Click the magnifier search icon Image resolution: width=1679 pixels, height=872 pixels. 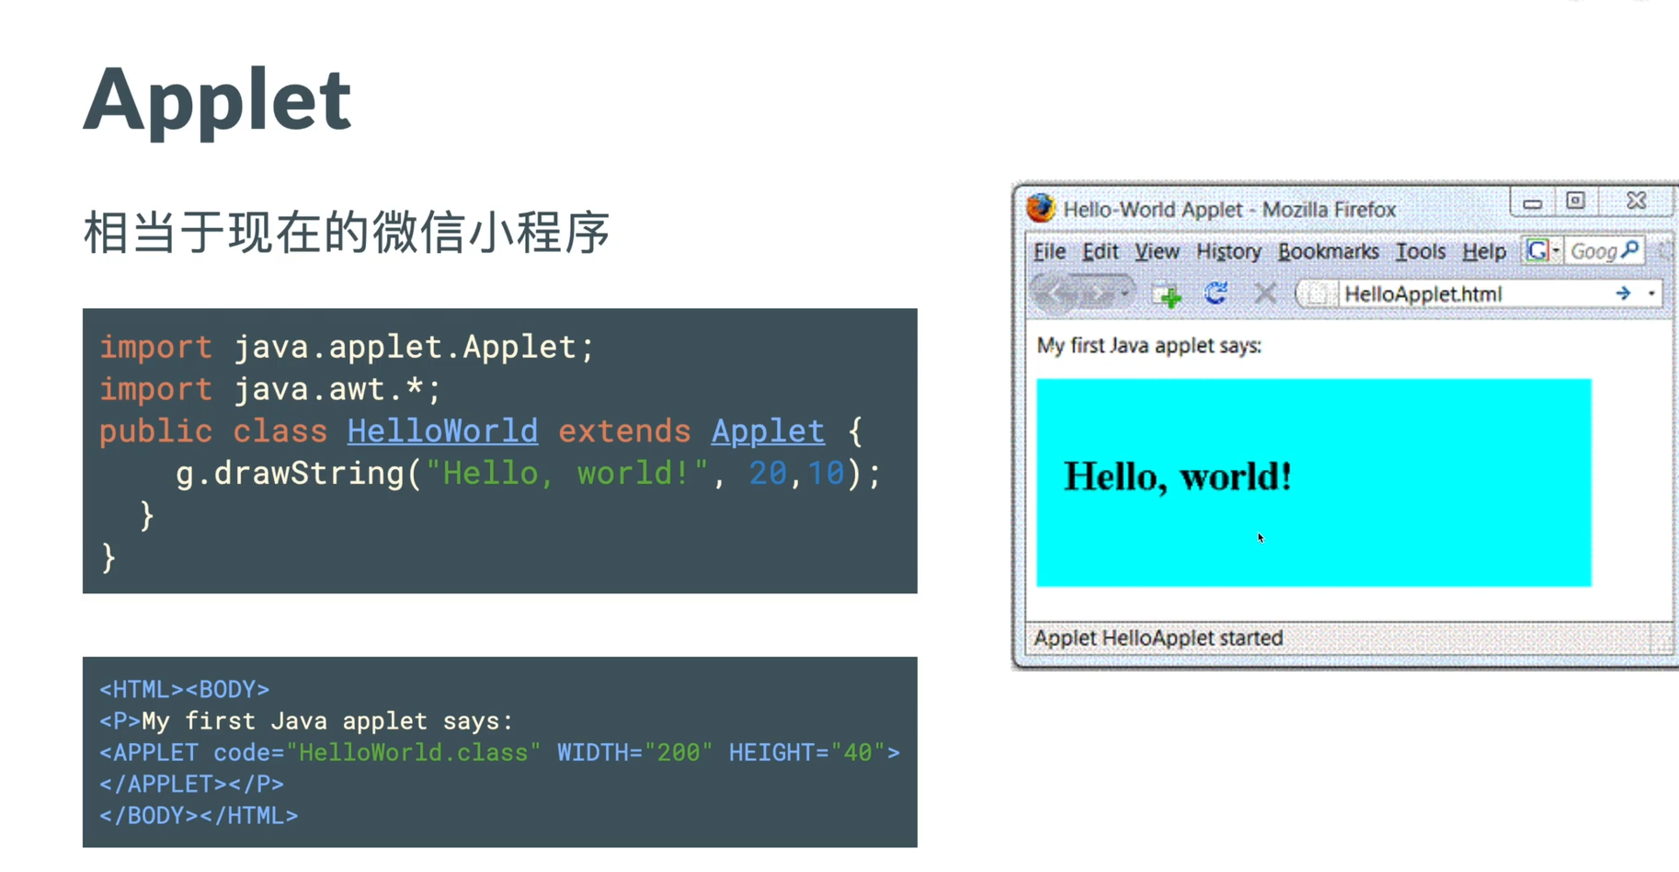coord(1631,249)
